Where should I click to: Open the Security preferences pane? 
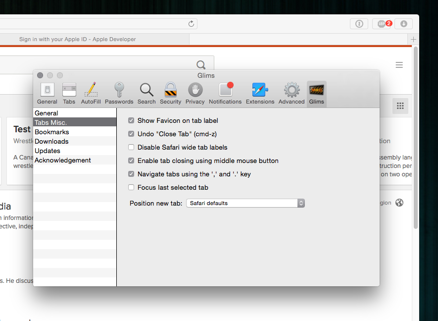[x=170, y=94]
